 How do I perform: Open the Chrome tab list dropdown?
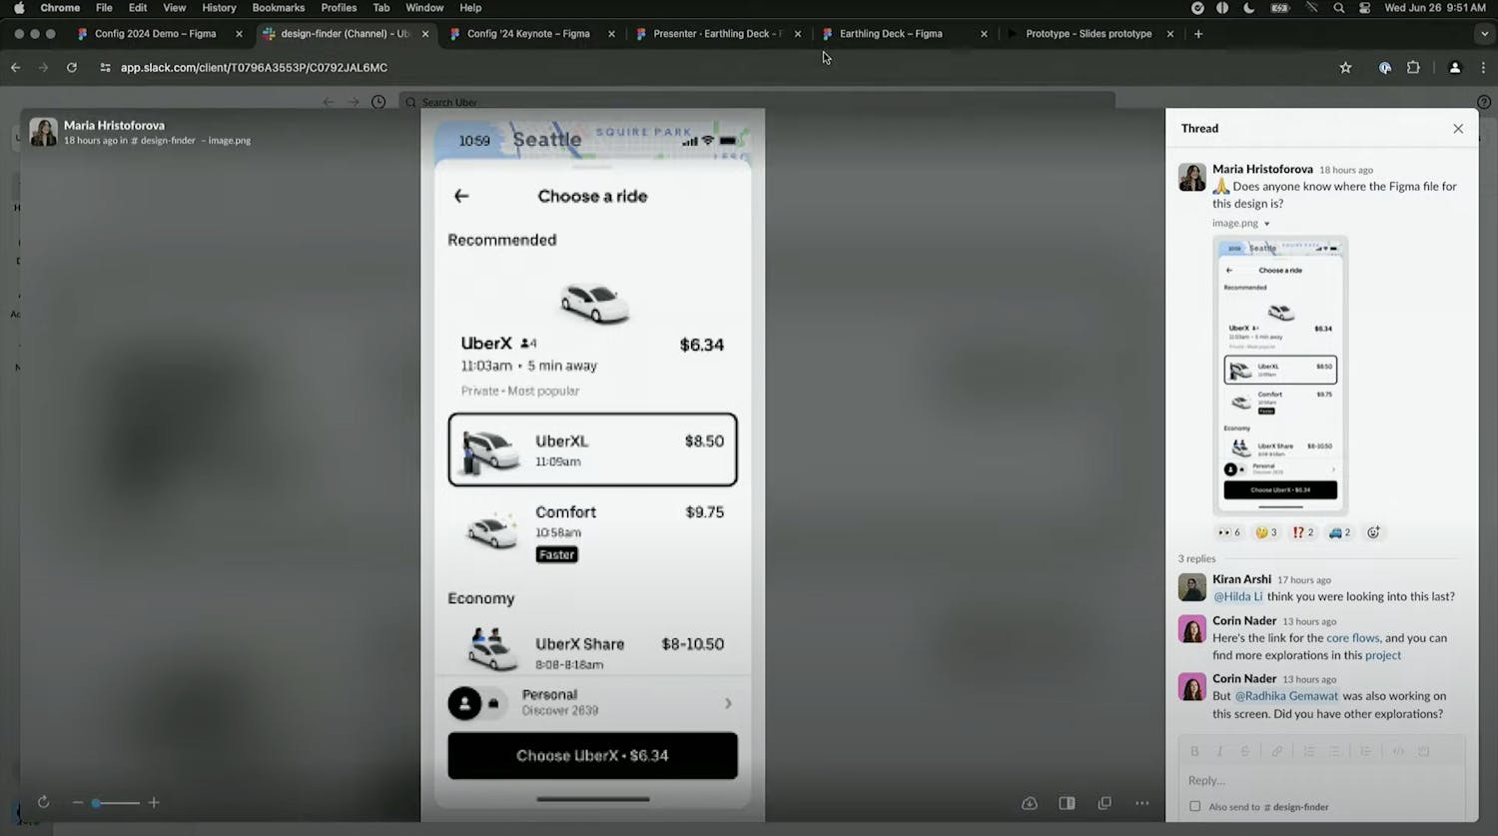click(x=1484, y=34)
